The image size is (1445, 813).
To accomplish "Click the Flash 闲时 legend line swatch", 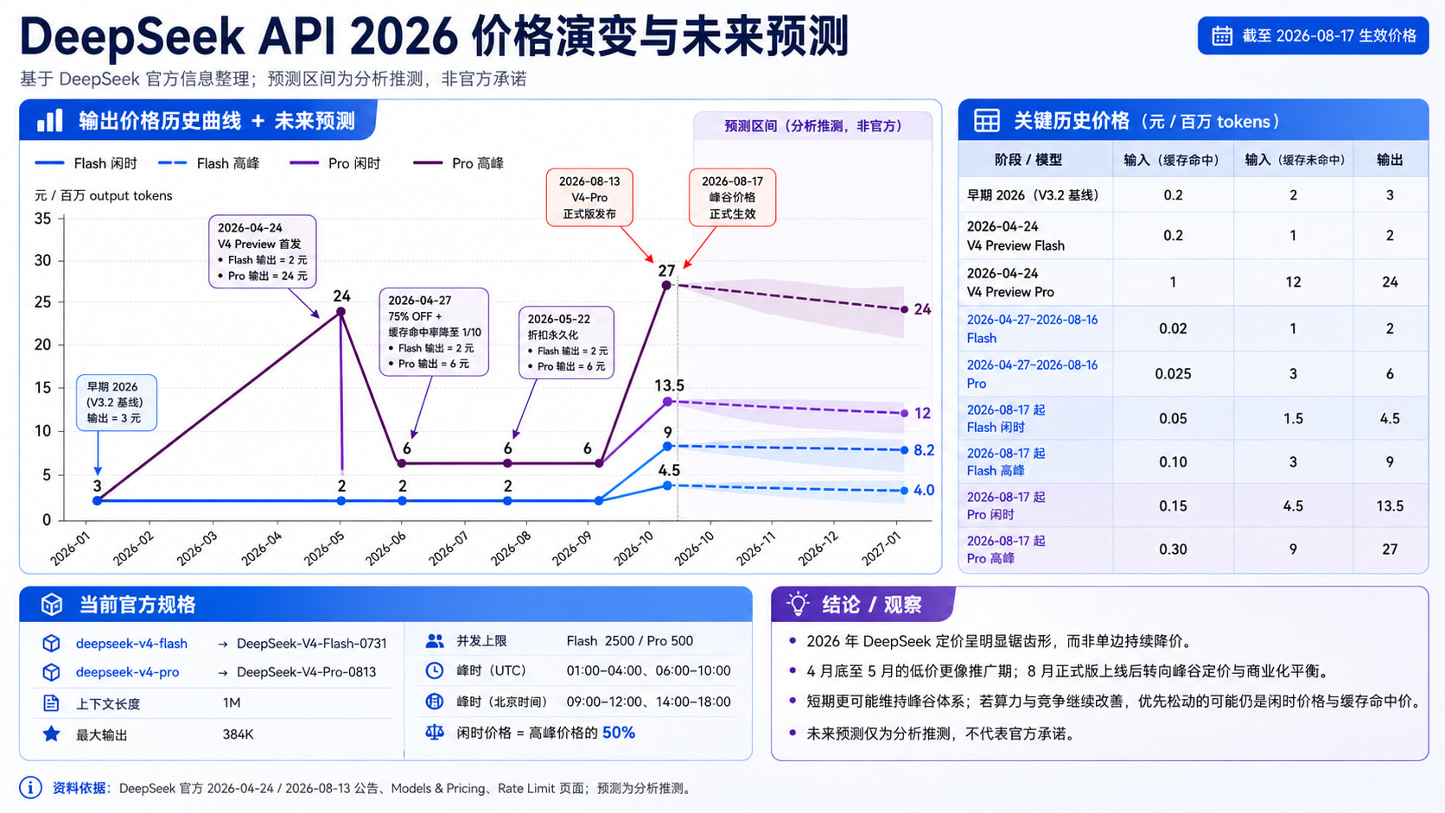I will [x=49, y=162].
